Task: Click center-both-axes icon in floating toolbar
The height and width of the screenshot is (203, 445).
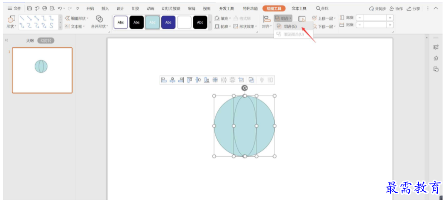Action: coord(215,80)
